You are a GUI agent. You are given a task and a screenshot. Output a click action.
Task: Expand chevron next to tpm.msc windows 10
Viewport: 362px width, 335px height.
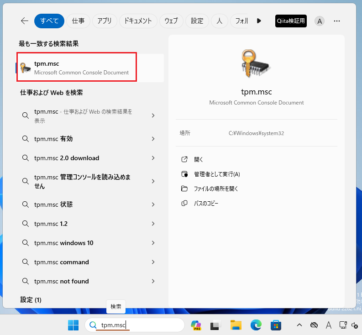pyautogui.click(x=153, y=243)
